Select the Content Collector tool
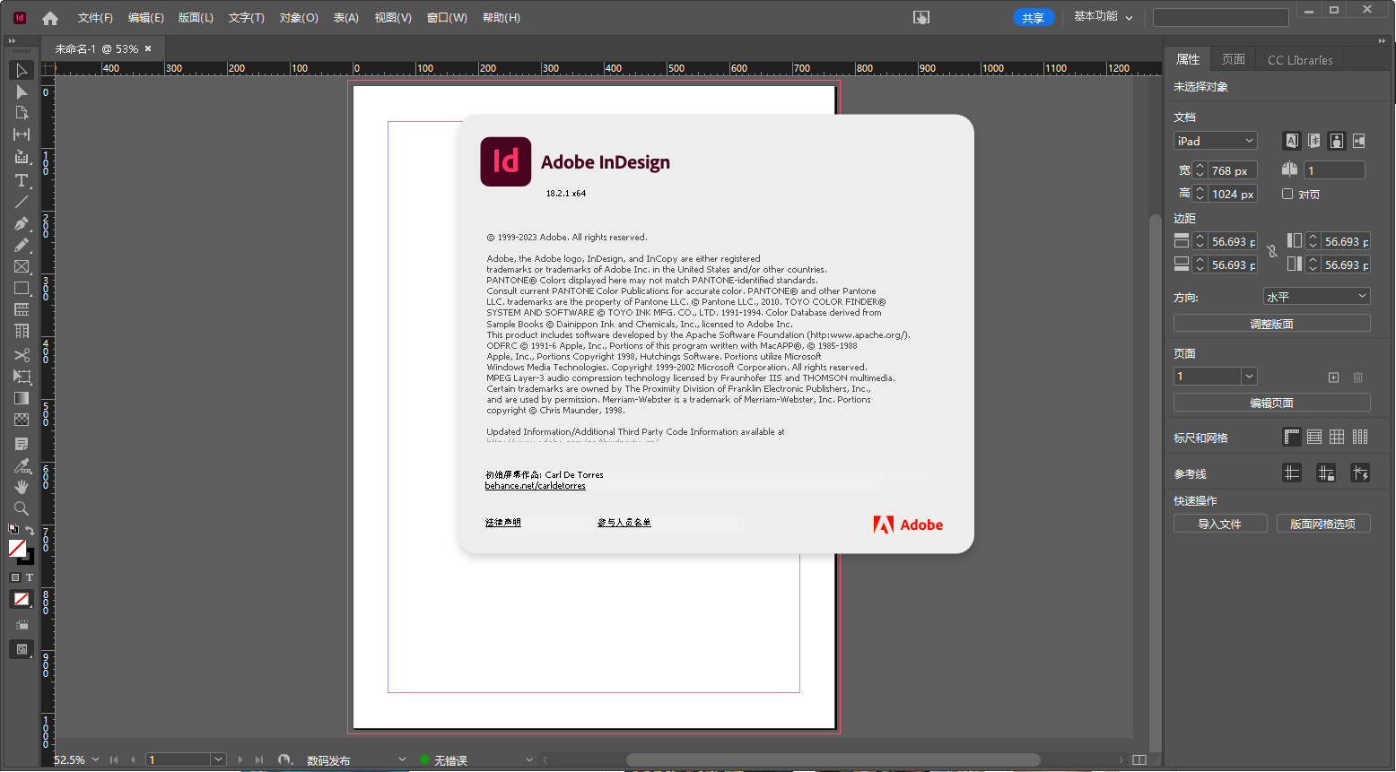The image size is (1396, 772). (22, 157)
